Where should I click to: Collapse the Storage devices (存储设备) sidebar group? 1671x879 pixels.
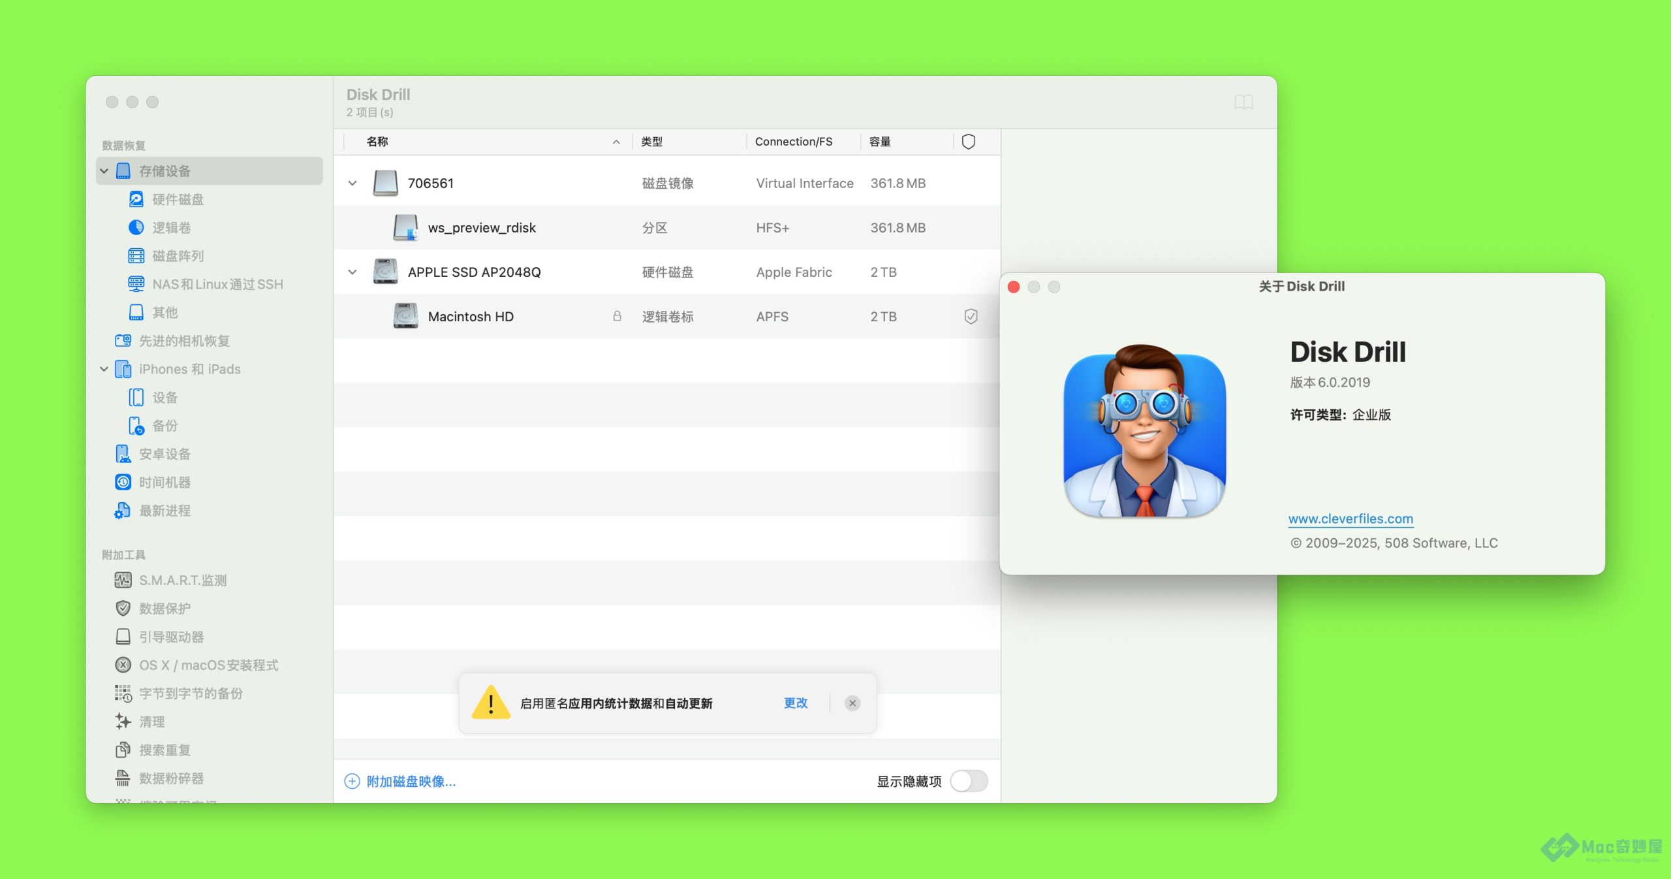pyautogui.click(x=104, y=171)
